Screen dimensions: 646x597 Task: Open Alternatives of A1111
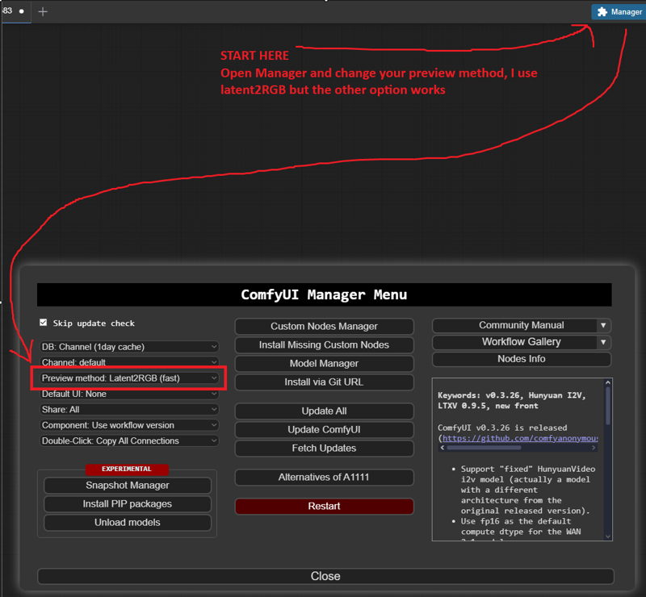click(325, 477)
